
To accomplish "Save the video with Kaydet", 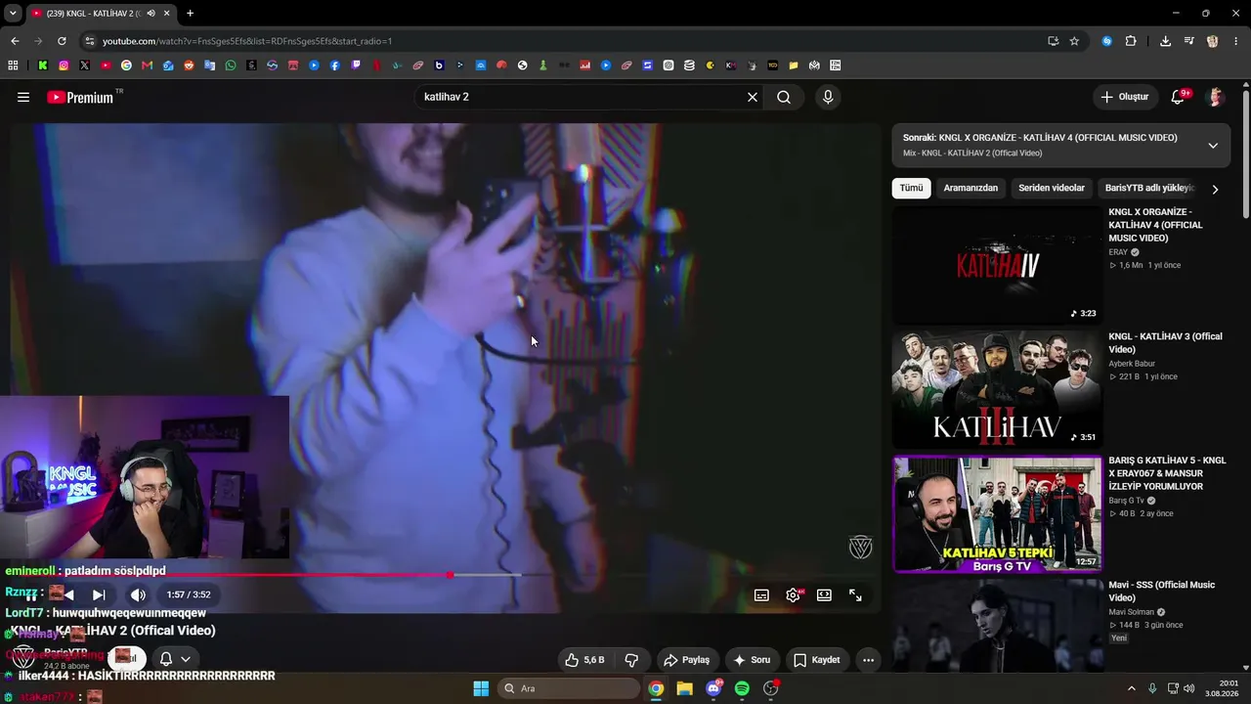I will 816,660.
